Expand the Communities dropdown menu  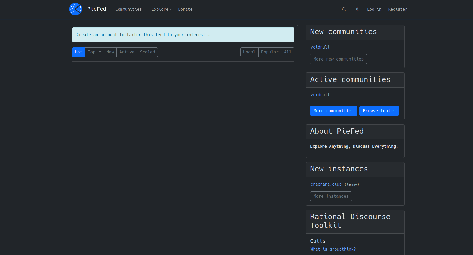point(130,9)
